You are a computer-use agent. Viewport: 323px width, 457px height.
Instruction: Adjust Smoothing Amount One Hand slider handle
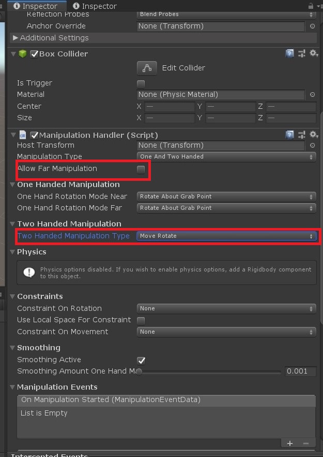(139, 372)
